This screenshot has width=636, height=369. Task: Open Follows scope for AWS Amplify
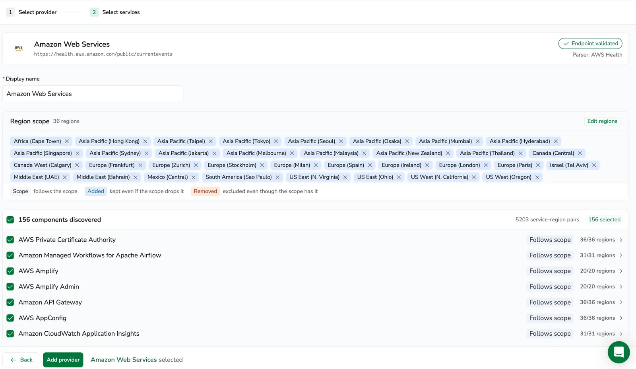pyautogui.click(x=550, y=271)
